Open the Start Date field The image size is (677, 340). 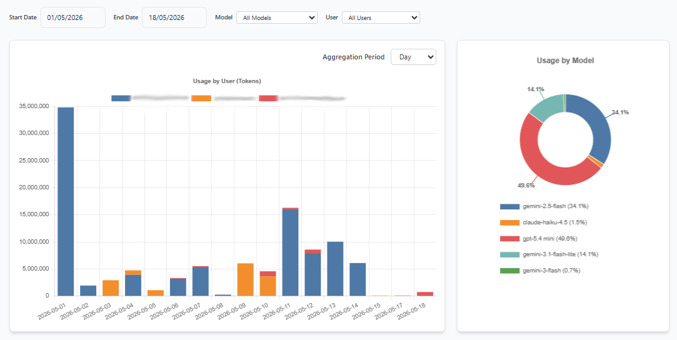point(73,17)
